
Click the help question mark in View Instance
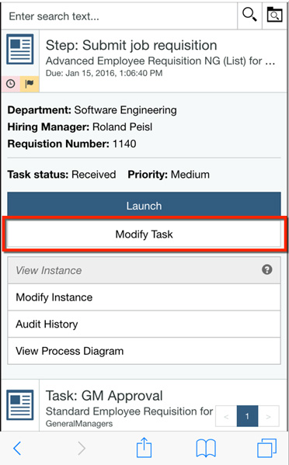coord(266,270)
